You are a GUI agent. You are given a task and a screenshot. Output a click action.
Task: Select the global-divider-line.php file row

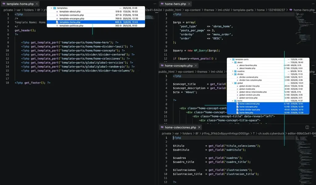tap(268, 86)
